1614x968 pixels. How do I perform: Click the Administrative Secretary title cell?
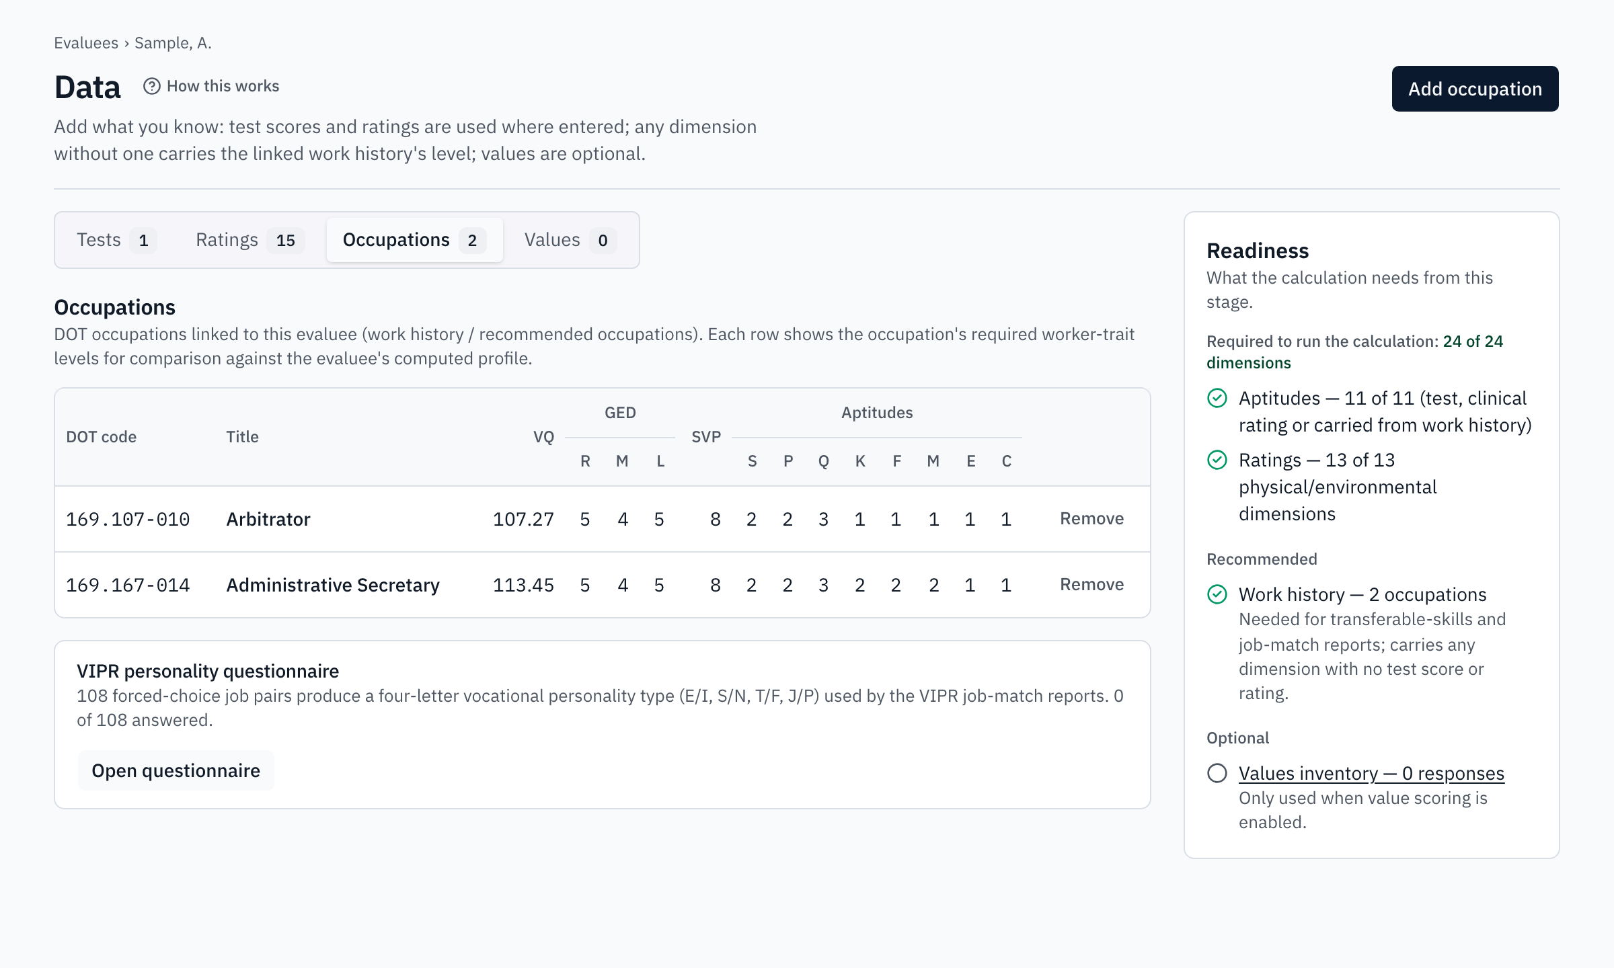click(x=333, y=585)
